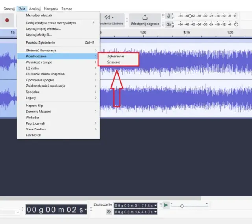This screenshot has height=224, width=252.
Task: Open the Generuj menu
Action: click(9, 9)
